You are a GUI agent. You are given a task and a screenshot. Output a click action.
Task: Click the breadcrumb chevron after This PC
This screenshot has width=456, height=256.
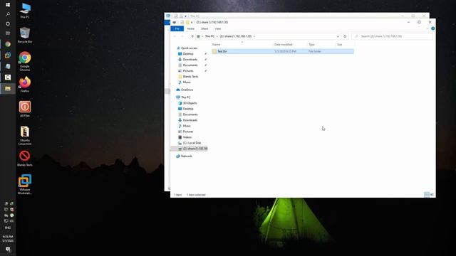pyautogui.click(x=217, y=36)
